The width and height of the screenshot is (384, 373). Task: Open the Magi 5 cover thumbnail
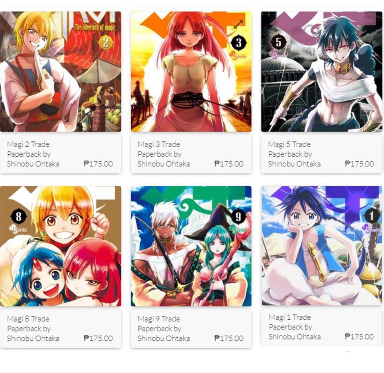(x=322, y=71)
